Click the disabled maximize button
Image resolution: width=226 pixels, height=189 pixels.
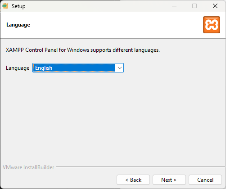194,6
